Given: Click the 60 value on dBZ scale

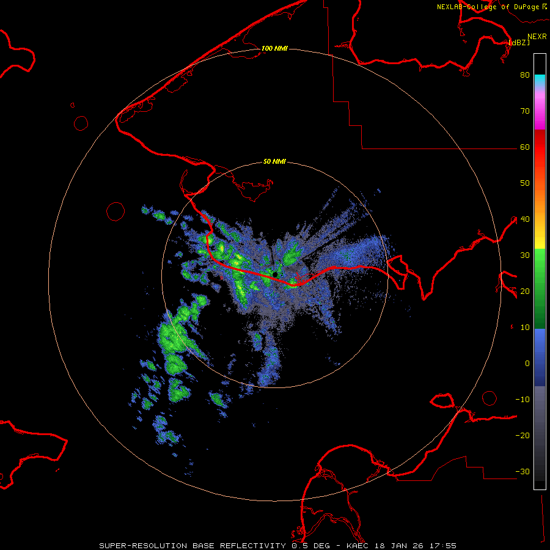Looking at the screenshot, I should pos(525,147).
